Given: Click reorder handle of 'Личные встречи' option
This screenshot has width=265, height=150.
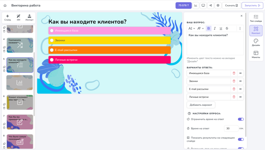Looking at the screenshot, I should click(240, 97).
